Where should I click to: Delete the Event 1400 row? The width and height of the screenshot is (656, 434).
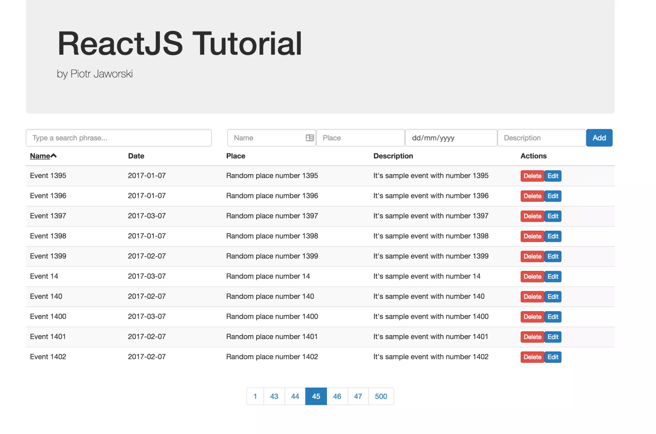coord(532,317)
